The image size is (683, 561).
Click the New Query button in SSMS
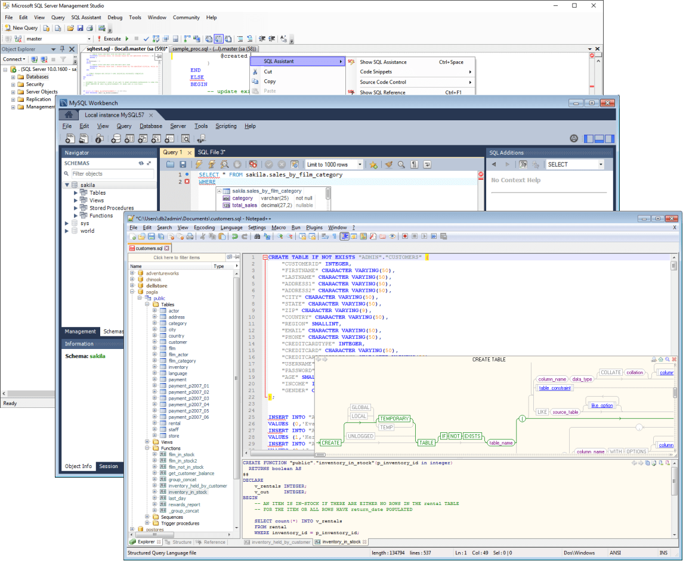tap(21, 28)
